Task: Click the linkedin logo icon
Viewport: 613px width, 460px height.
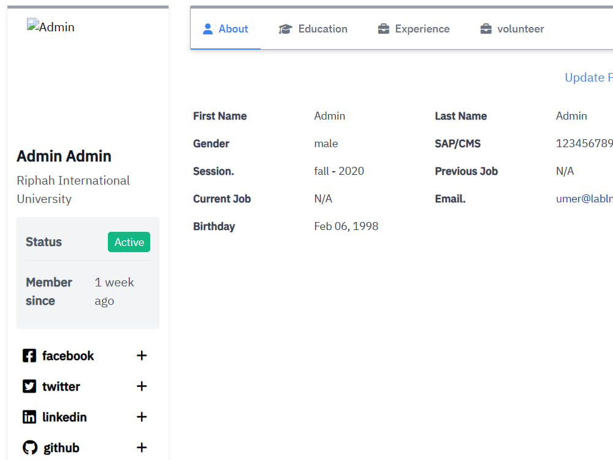Action: point(29,417)
